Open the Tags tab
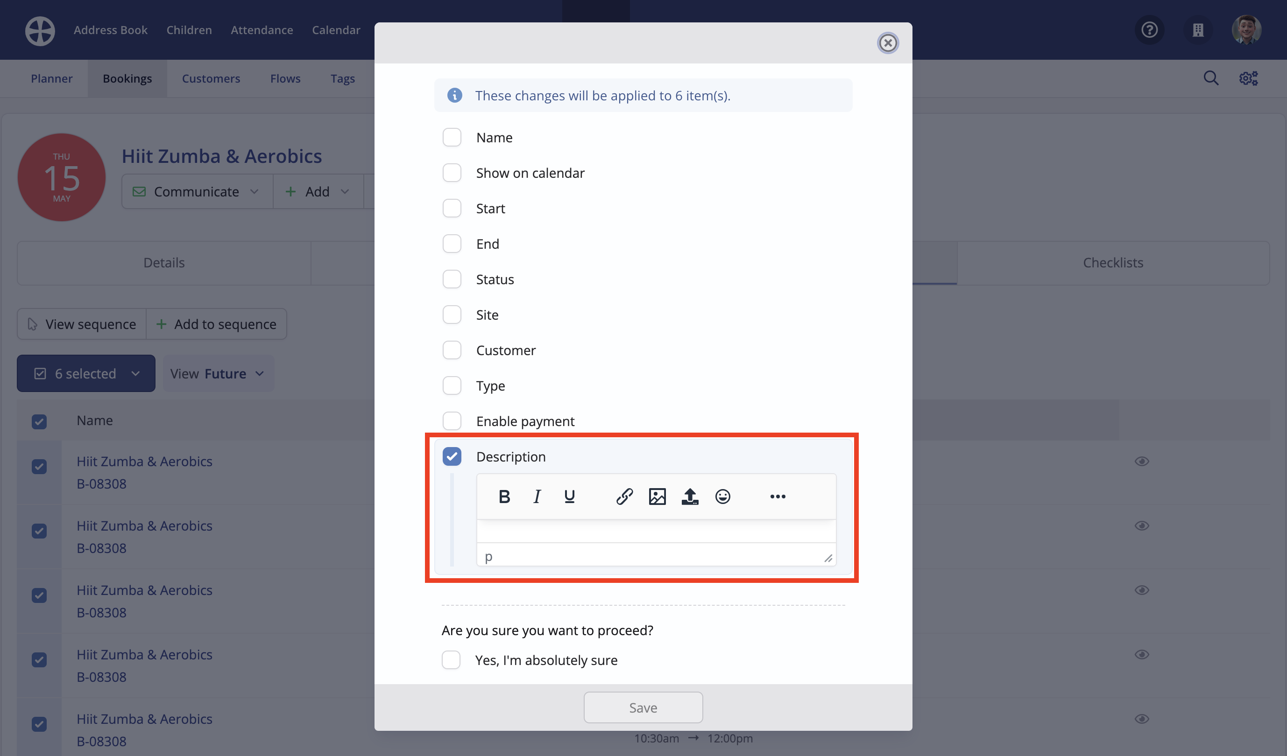Viewport: 1287px width, 756px height. (x=343, y=78)
